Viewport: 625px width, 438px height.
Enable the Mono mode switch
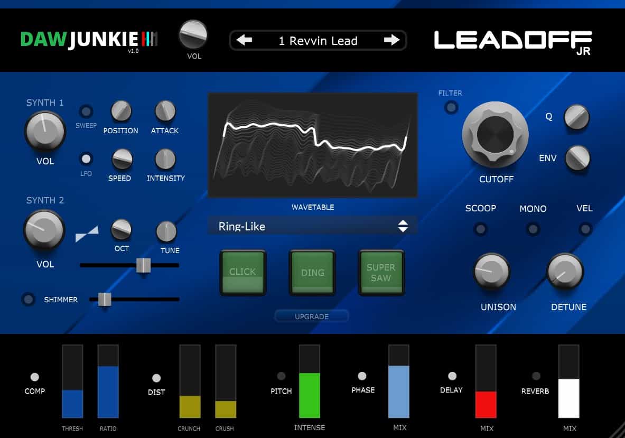533,229
